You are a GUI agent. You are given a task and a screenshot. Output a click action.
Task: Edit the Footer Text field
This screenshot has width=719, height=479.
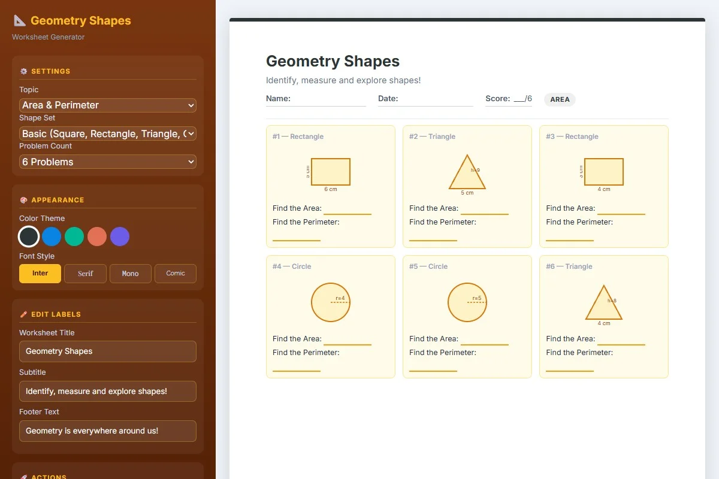pos(108,431)
